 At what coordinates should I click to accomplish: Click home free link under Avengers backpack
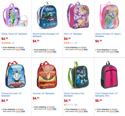tap(52, 52)
